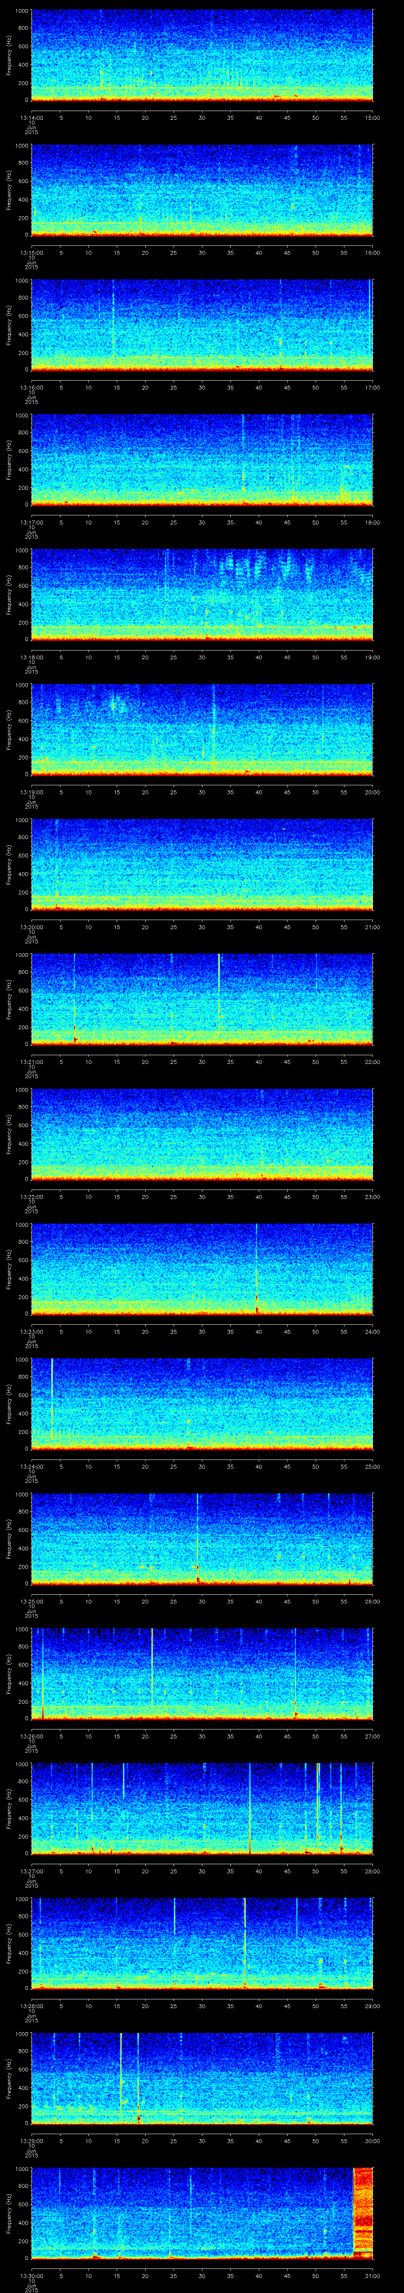Select the 17:00 end time label
Viewport: 404px width, 2293px height.
click(x=372, y=387)
